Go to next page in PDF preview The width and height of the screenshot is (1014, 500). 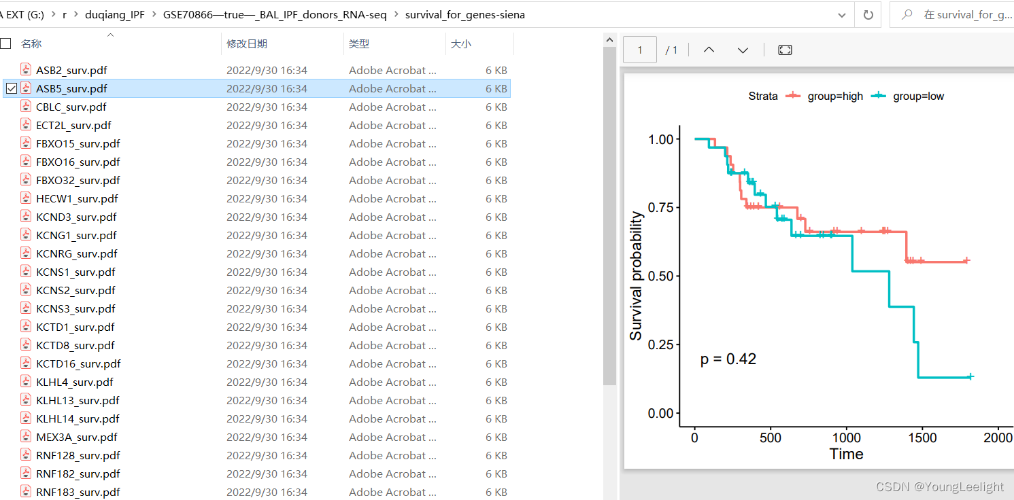click(743, 50)
